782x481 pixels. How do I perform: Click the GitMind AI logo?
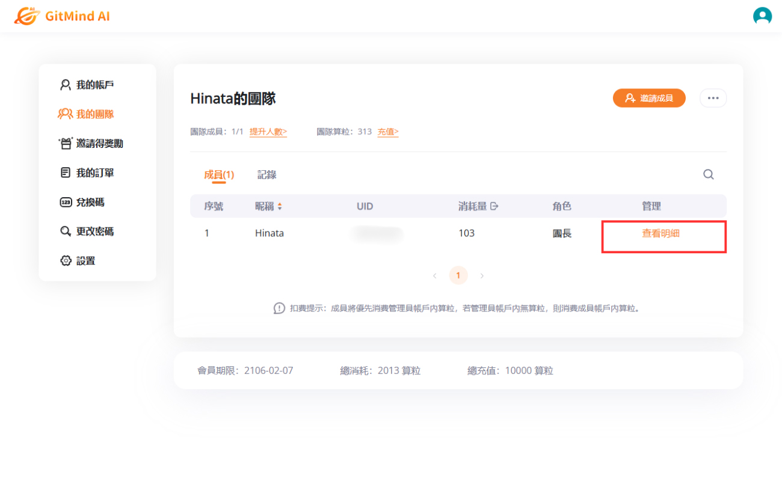point(62,16)
